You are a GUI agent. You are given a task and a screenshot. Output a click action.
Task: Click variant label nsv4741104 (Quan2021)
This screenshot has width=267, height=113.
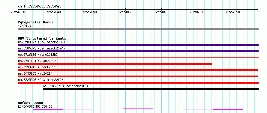[x=37, y=61]
